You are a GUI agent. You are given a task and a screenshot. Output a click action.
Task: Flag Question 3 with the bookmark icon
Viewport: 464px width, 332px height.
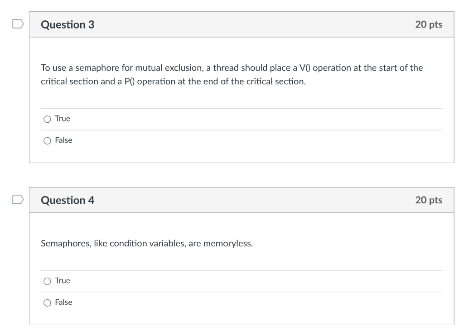click(17, 24)
